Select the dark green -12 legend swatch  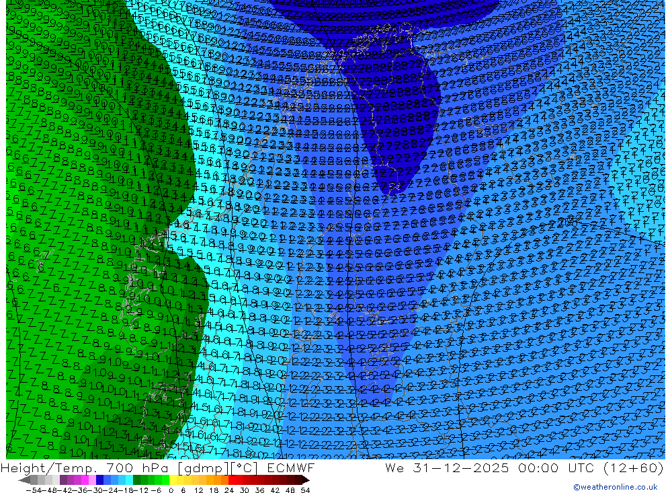(x=136, y=480)
